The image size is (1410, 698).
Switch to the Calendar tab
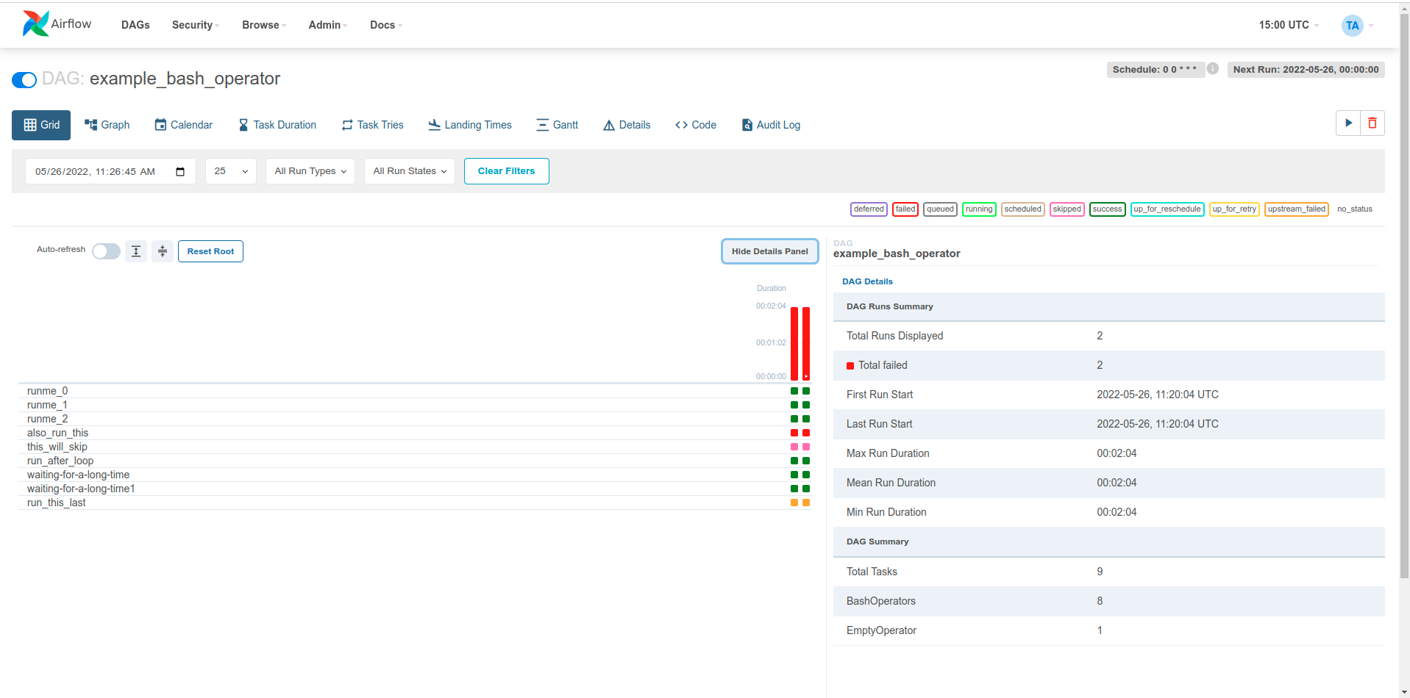184,125
